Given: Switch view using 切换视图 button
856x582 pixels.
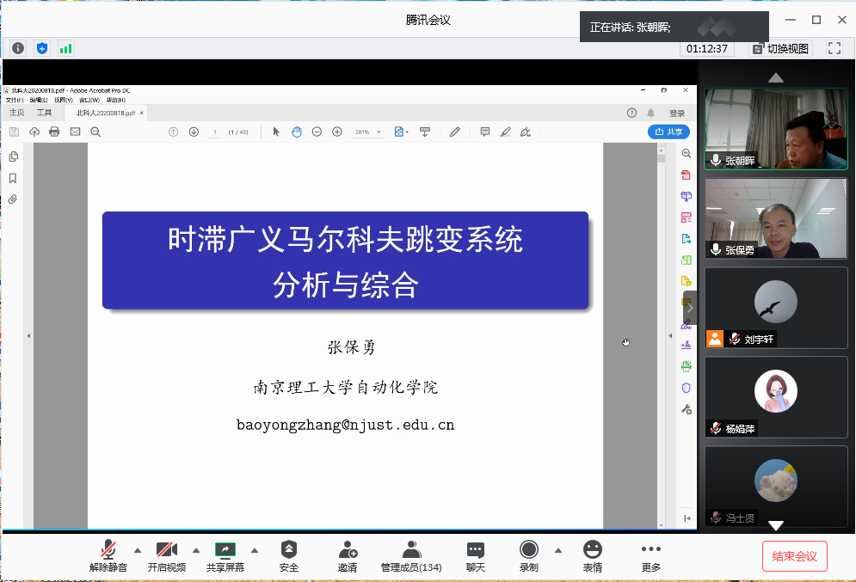Looking at the screenshot, I should 780,49.
